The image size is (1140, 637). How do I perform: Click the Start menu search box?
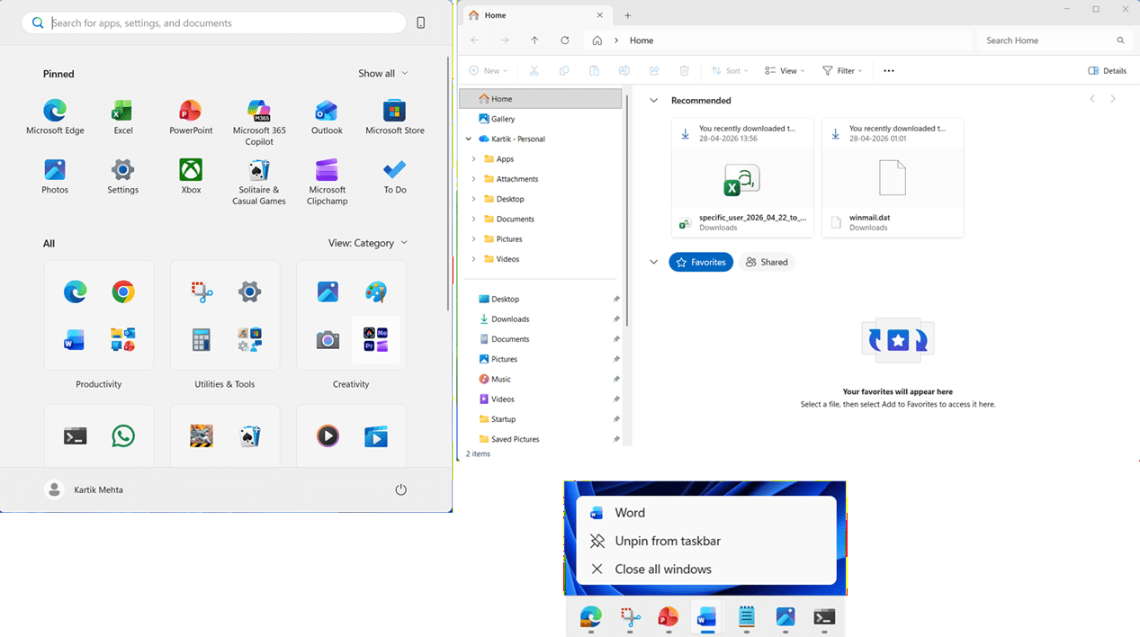pyautogui.click(x=216, y=23)
